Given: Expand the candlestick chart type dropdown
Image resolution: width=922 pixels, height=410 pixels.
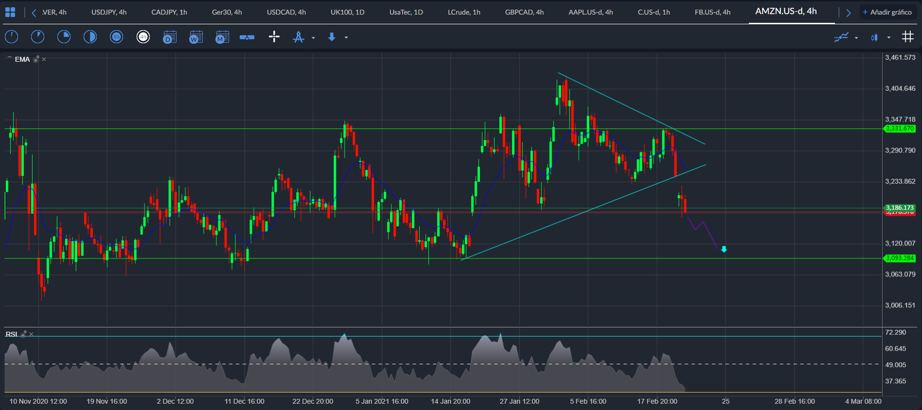Looking at the screenshot, I should (x=888, y=37).
